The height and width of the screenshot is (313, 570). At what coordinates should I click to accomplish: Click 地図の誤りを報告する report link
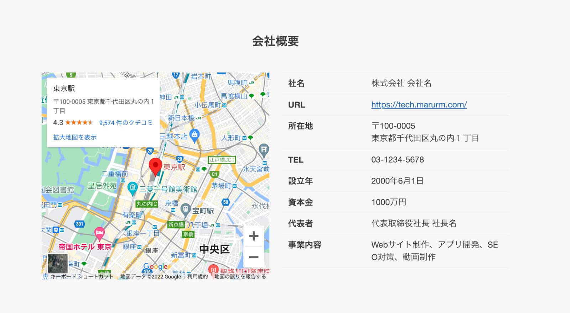point(240,277)
